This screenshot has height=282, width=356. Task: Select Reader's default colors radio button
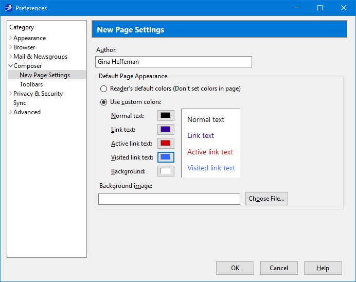[103, 89]
